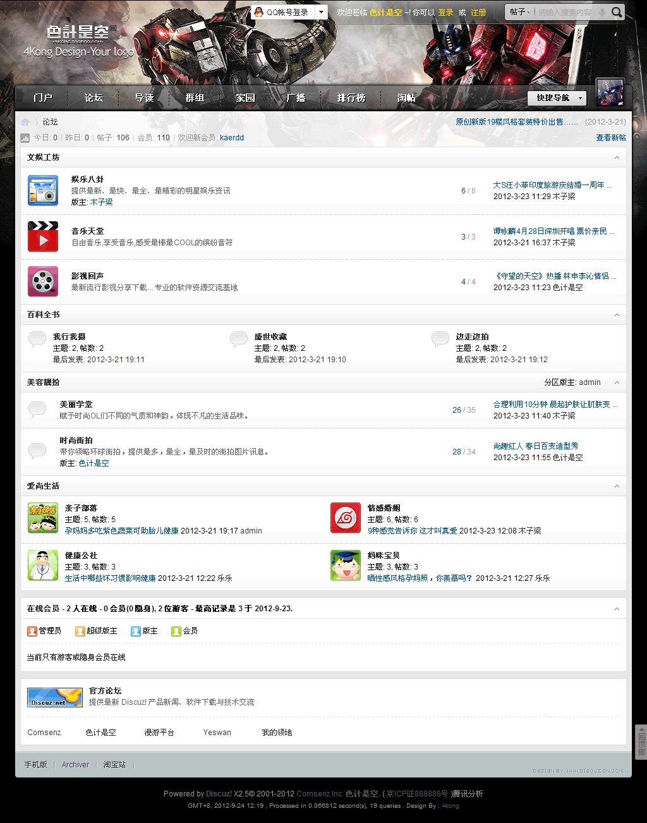This screenshot has height=823, width=647.
Task: Click the 美丽学堂 speech bubble icon
Action: point(37,409)
